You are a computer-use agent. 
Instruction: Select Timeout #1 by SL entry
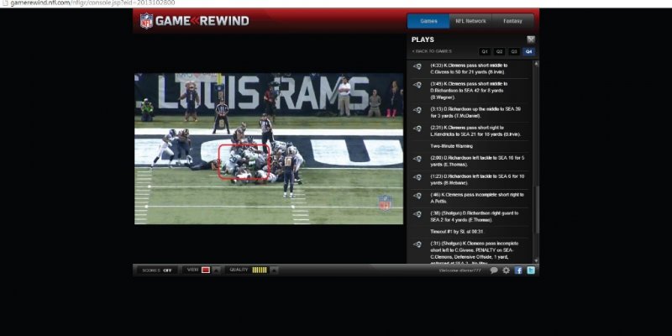coord(456,232)
